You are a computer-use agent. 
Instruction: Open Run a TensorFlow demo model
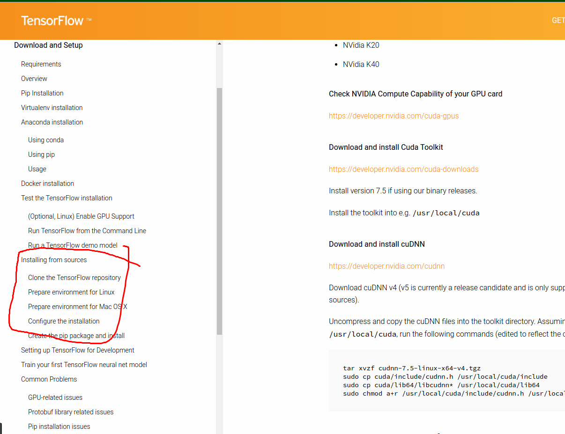click(73, 245)
